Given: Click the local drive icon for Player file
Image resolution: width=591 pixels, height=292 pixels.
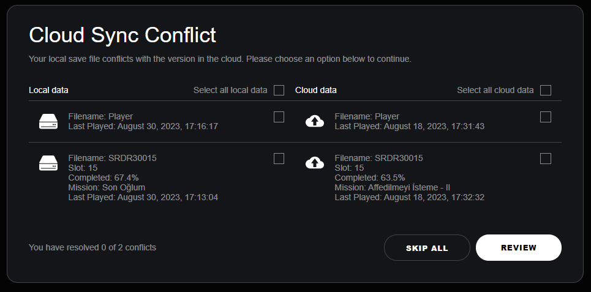Looking at the screenshot, I should [x=48, y=121].
